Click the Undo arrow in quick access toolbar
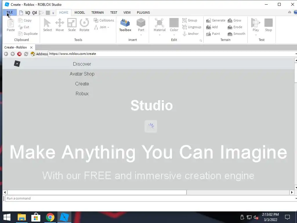This screenshot has width=297, height=223. point(28,13)
